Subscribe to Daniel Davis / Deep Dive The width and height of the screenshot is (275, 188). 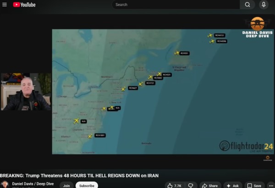(87, 186)
